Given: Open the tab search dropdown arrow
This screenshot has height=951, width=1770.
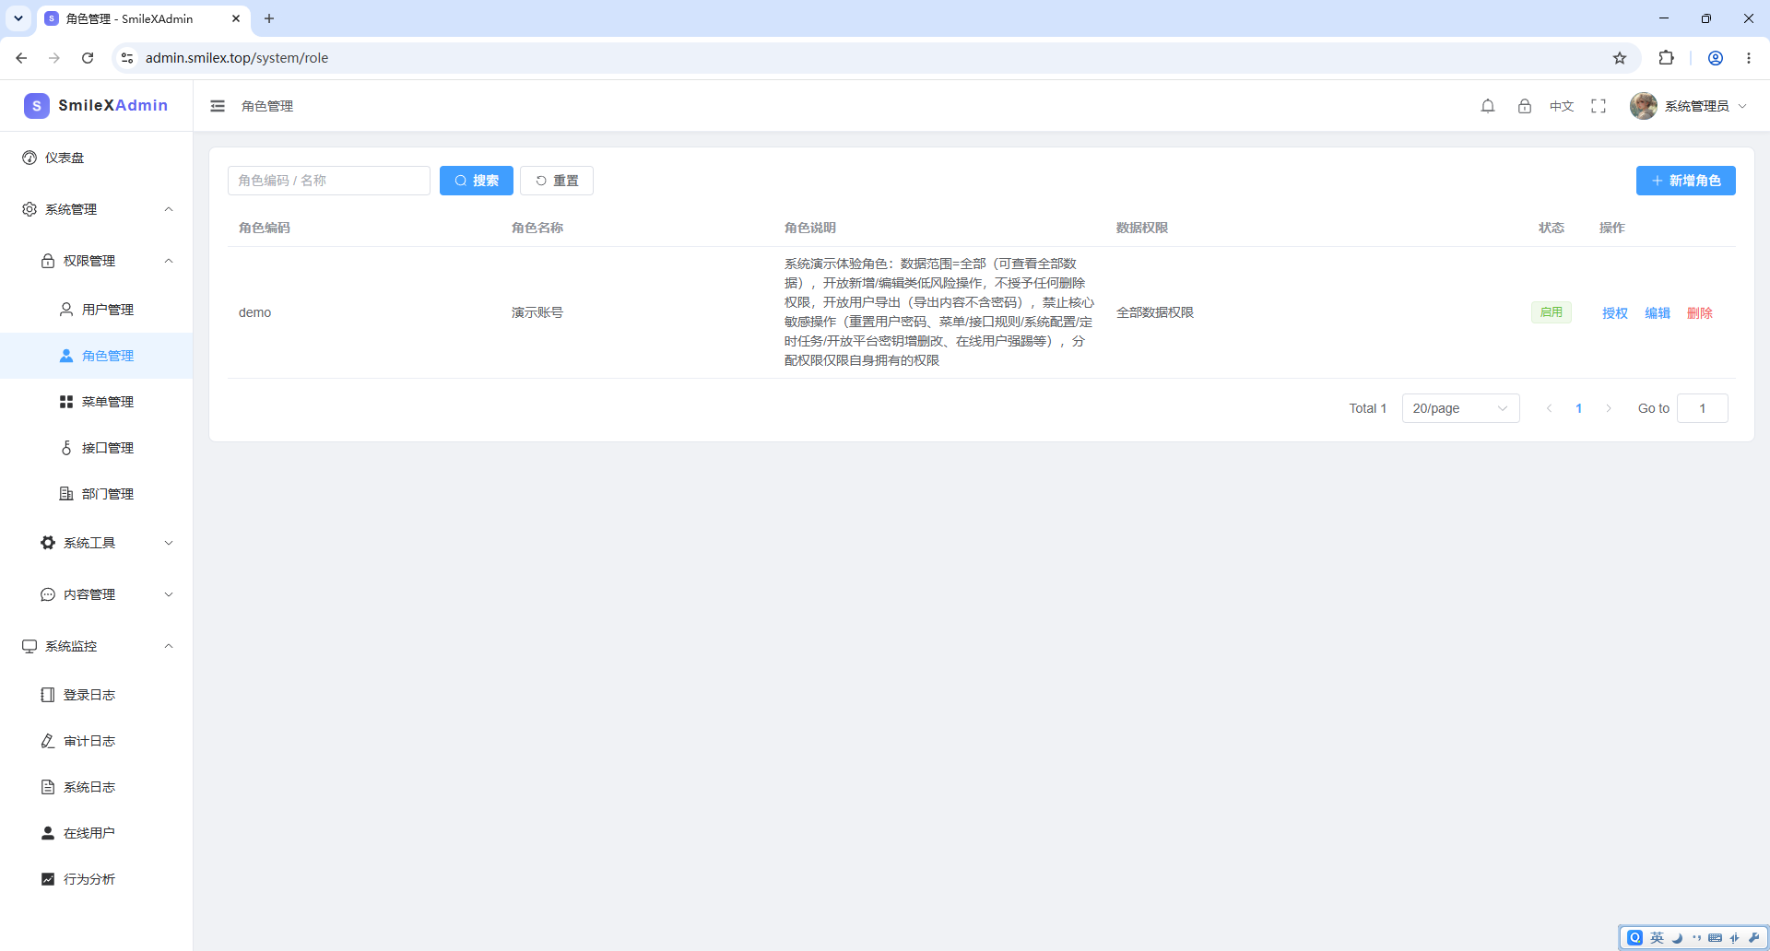Looking at the screenshot, I should (18, 18).
